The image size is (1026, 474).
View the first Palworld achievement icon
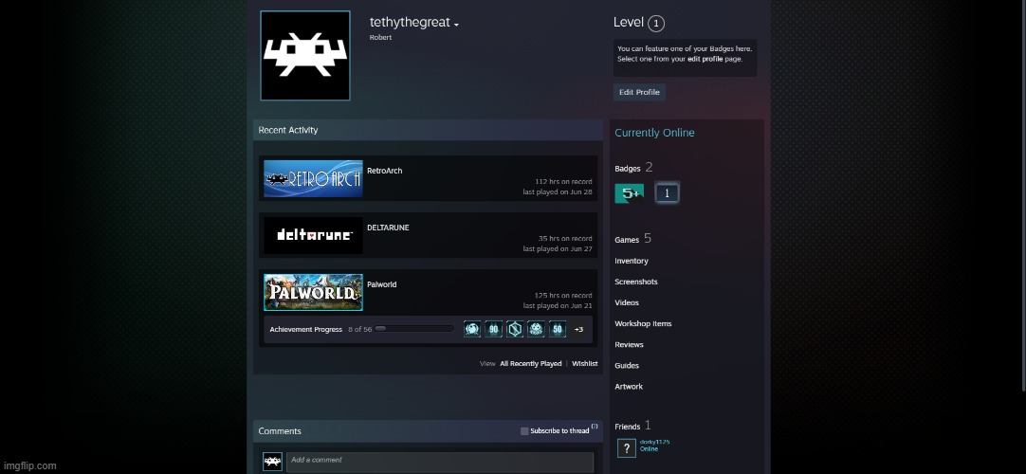[472, 329]
